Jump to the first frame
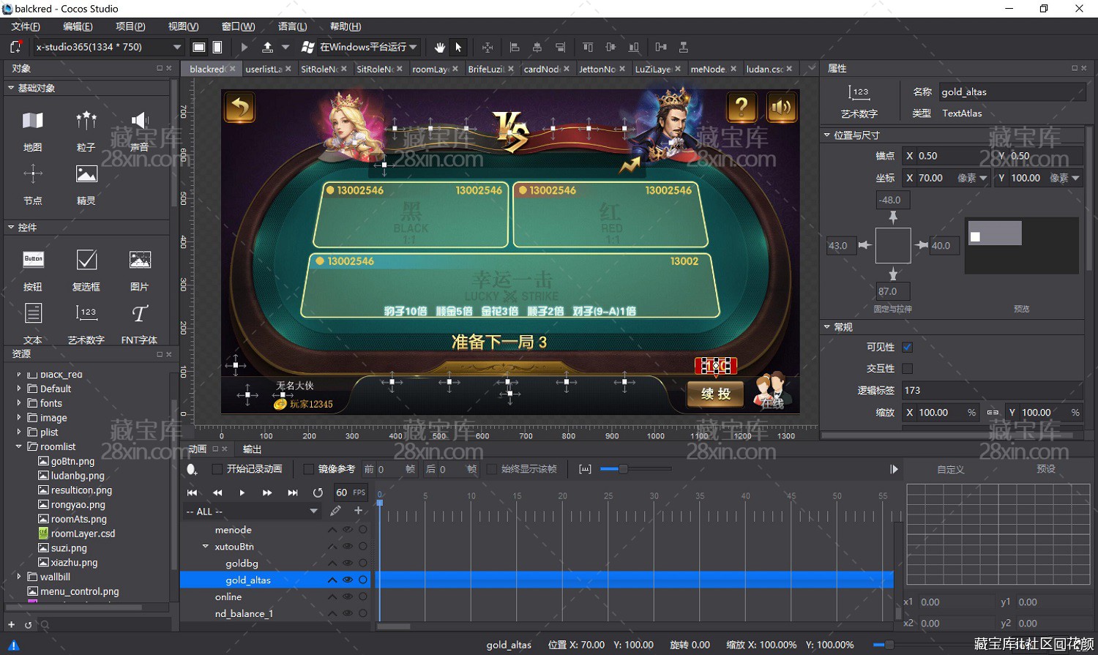1098x655 pixels. pos(192,493)
